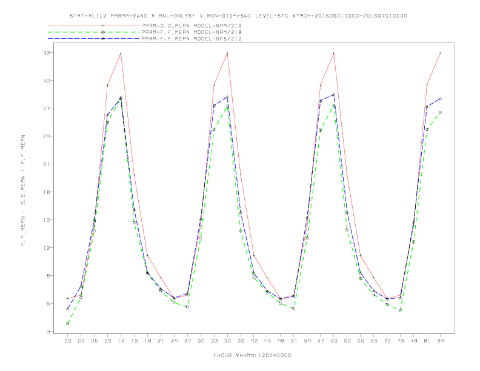Click x-axis forecast hour label 24

(x=174, y=341)
